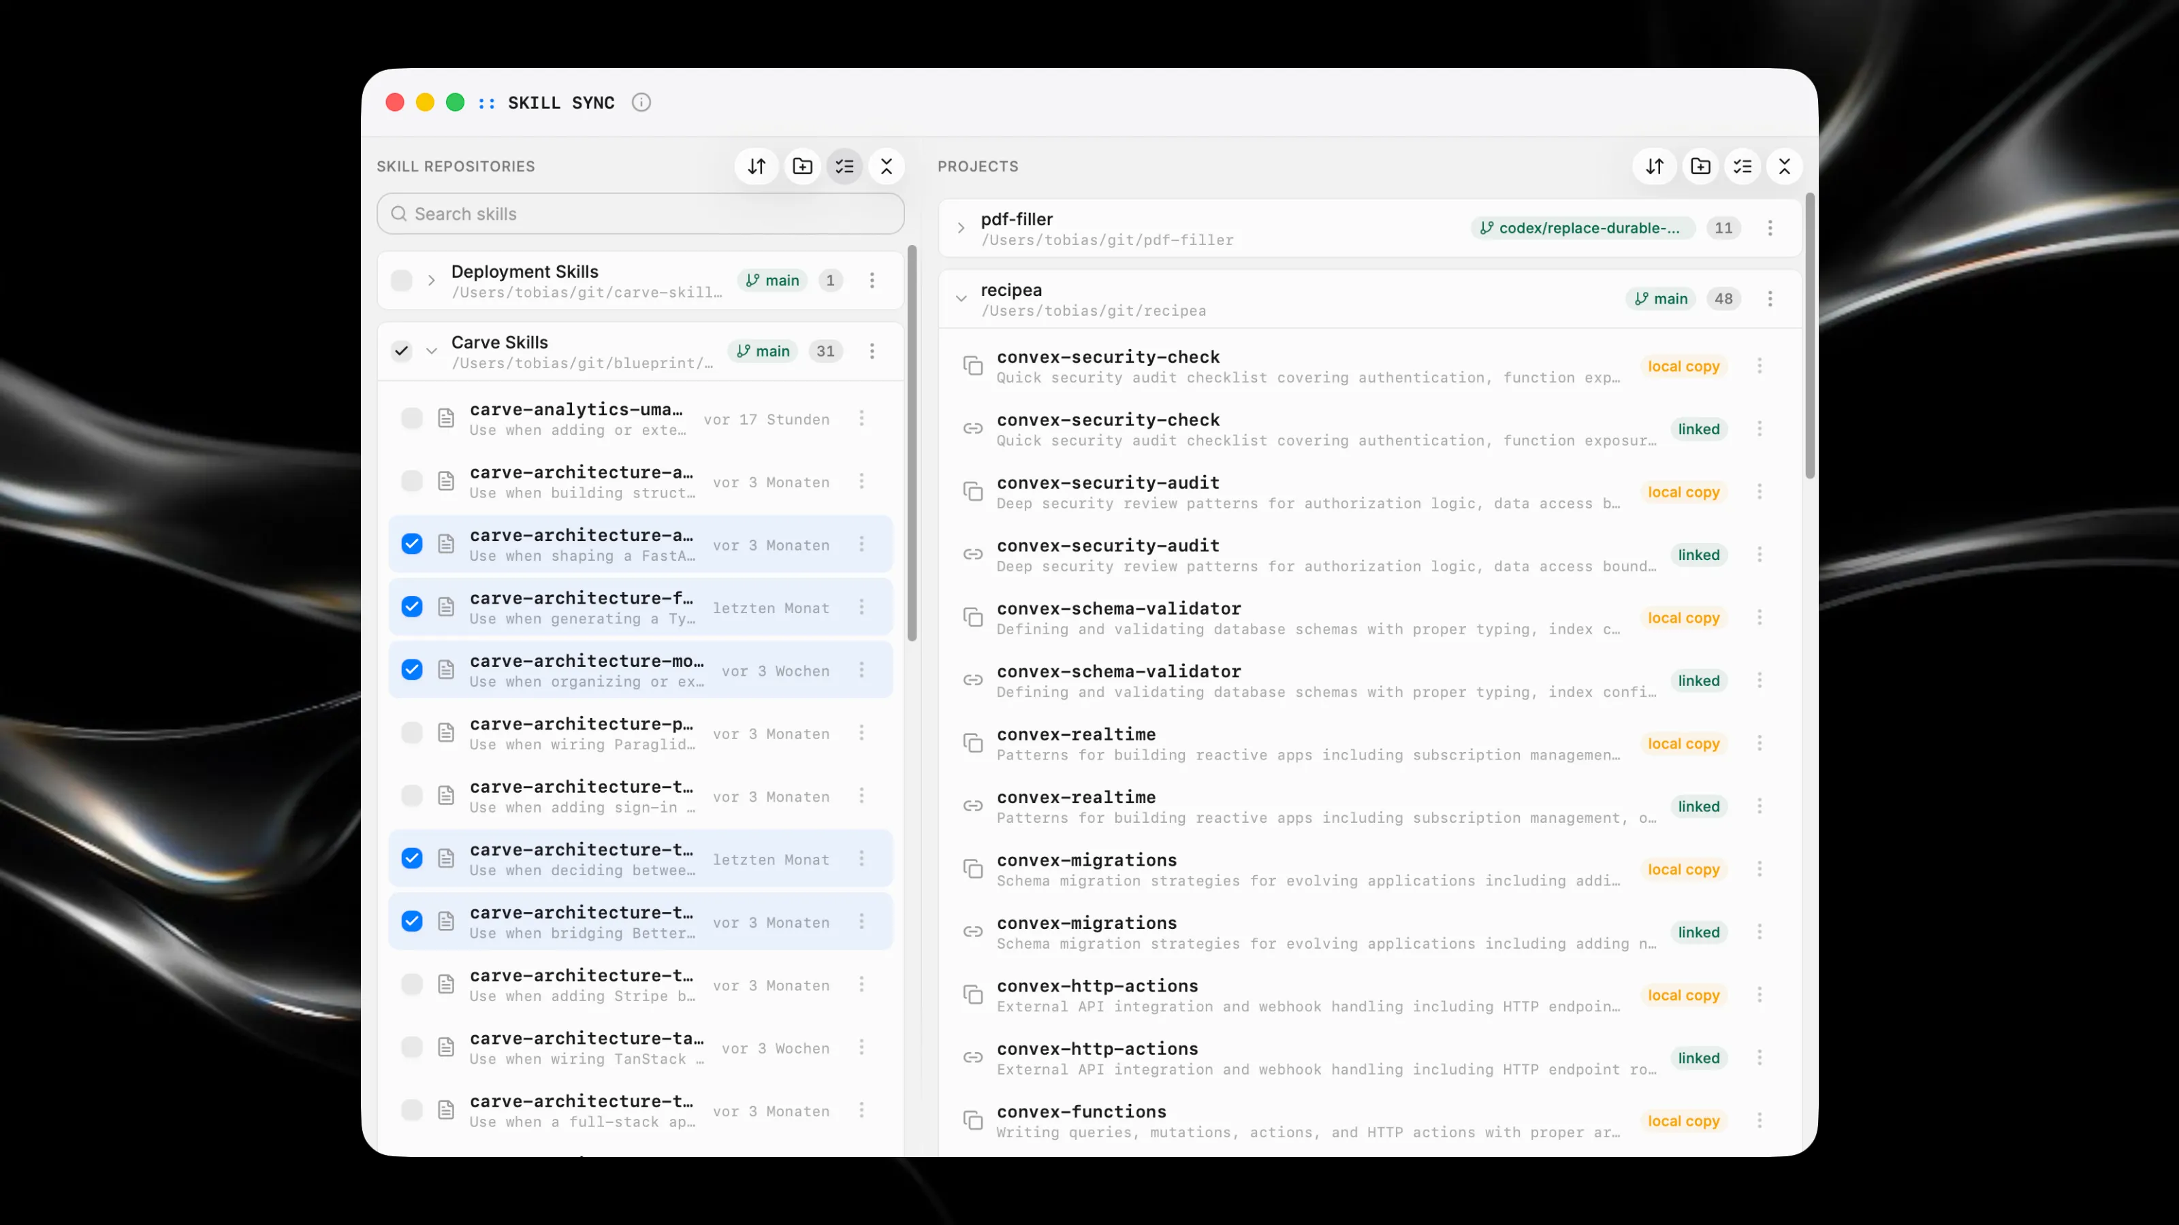
Task: Open menu for linked convex-migrations
Action: [x=1760, y=931]
